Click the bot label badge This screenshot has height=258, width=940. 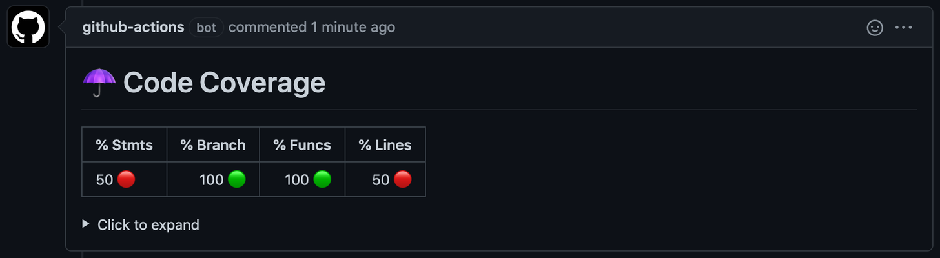(x=207, y=27)
